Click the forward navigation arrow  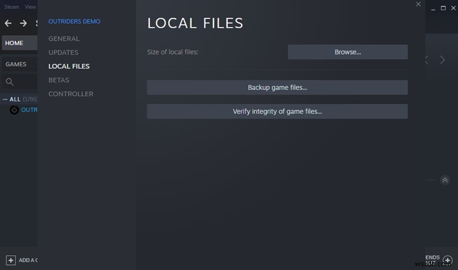[24, 24]
